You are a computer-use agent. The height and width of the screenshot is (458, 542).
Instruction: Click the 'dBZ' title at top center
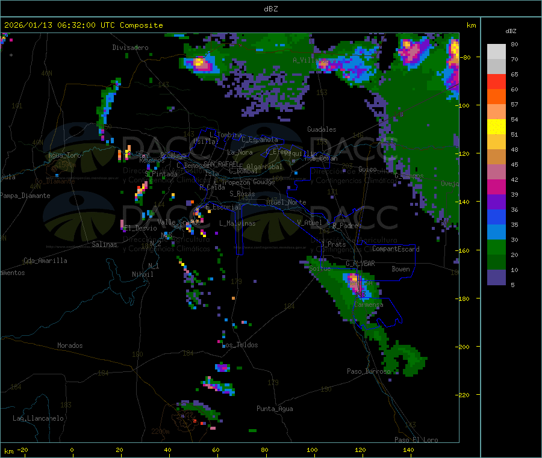270,9
